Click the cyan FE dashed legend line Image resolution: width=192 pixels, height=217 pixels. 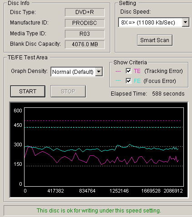tap(118, 81)
